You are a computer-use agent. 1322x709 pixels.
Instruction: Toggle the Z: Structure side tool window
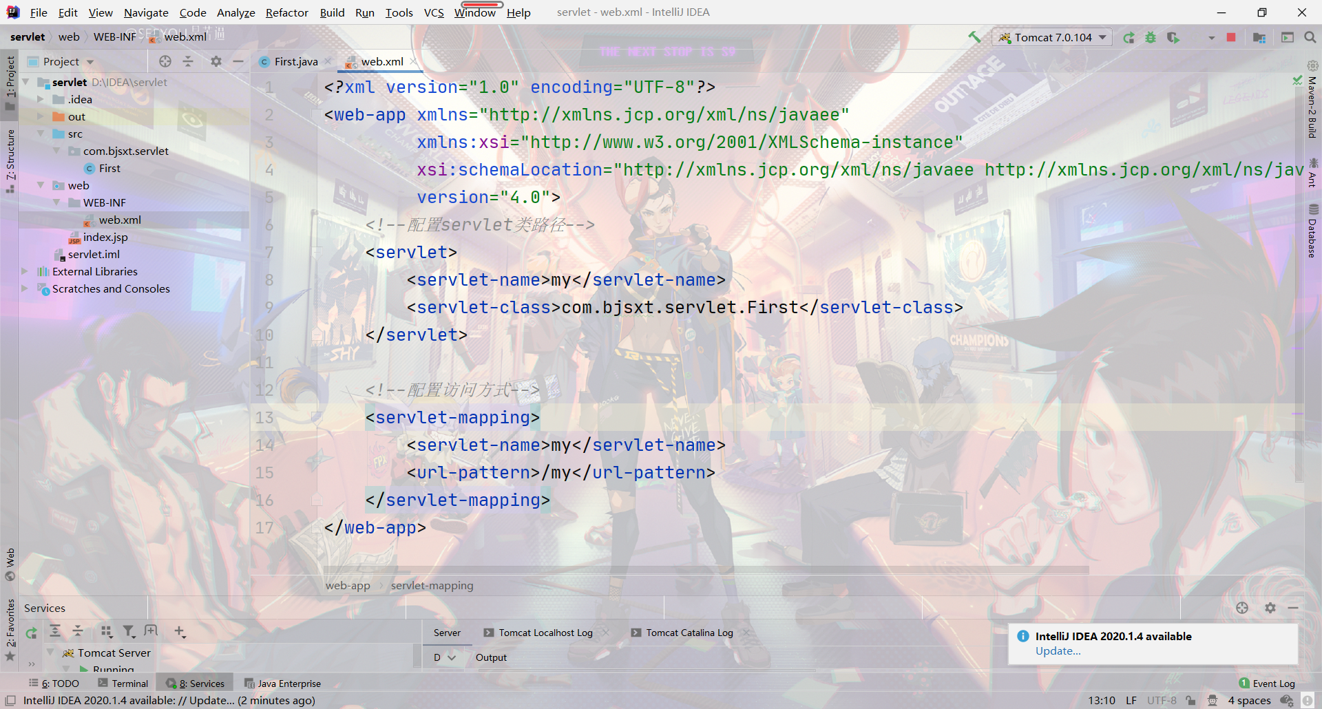(10, 161)
